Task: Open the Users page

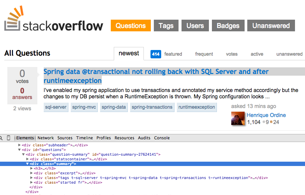Action: point(195,25)
